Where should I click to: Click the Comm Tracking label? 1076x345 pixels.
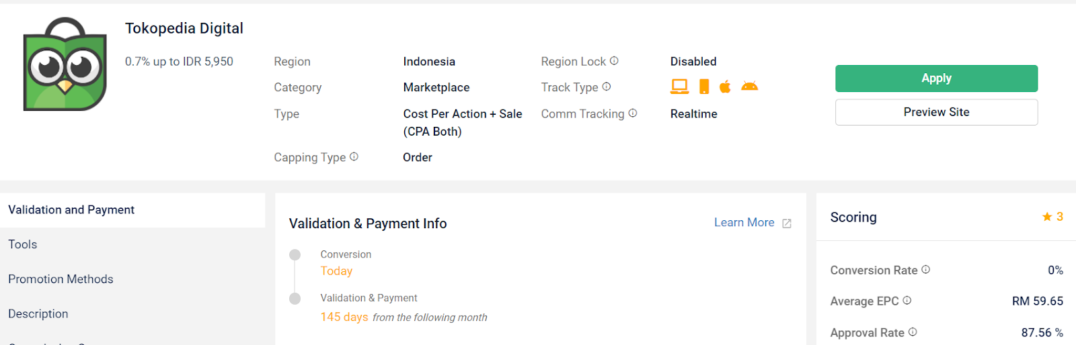point(583,114)
